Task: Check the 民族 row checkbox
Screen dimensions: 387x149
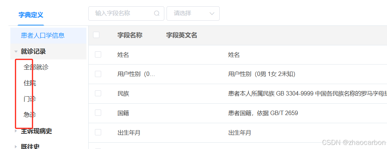Action: (98, 93)
